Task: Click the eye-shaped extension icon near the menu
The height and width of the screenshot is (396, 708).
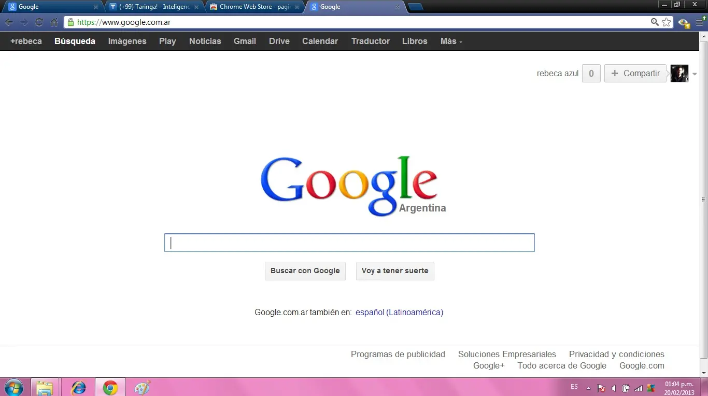Action: 684,24
